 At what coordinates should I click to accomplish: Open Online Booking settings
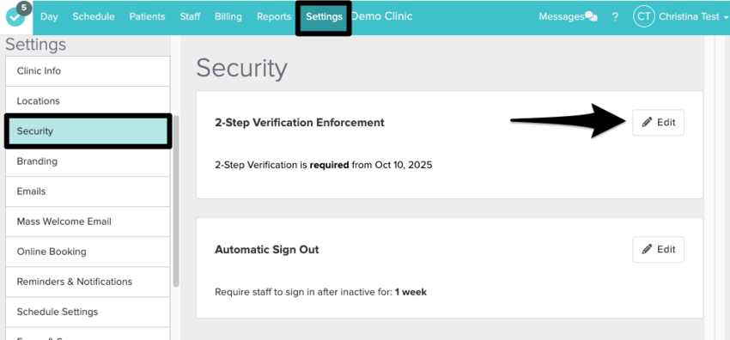(88, 252)
